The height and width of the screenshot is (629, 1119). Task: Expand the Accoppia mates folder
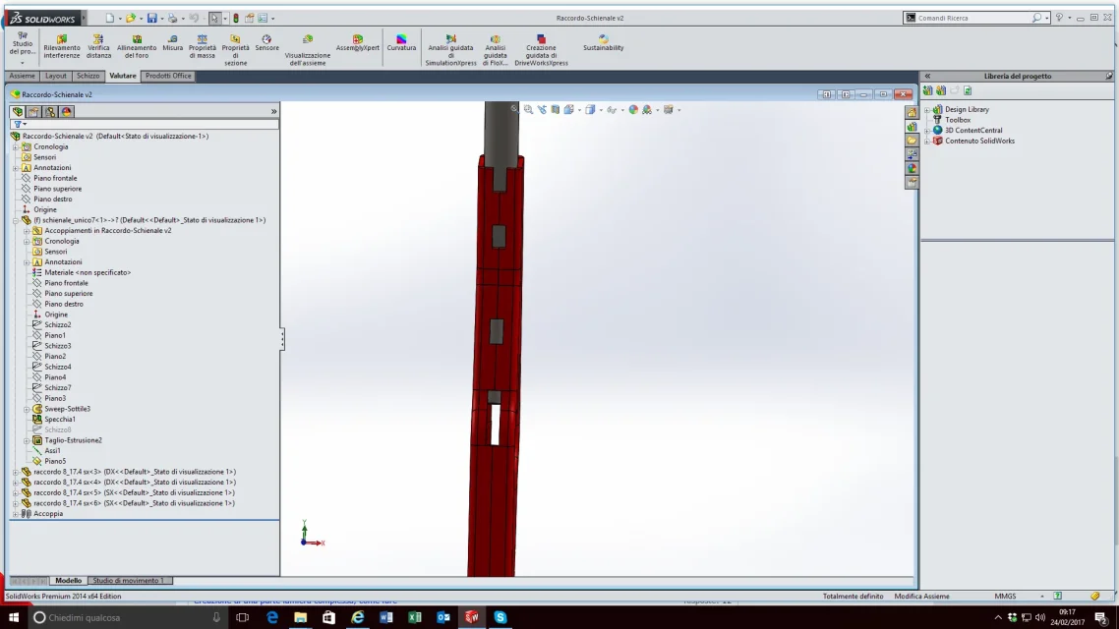point(16,514)
